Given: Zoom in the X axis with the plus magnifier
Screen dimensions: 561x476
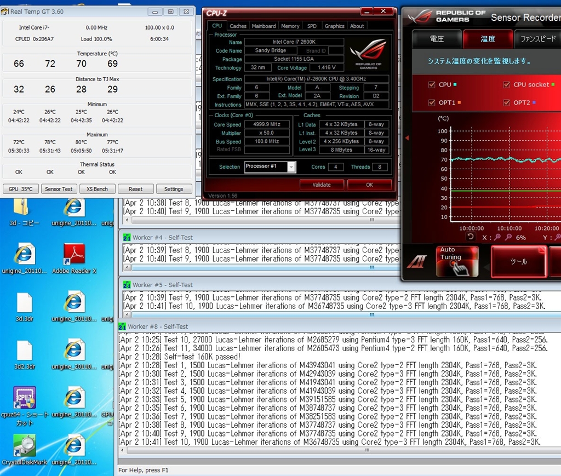Looking at the screenshot, I should tap(497, 237).
